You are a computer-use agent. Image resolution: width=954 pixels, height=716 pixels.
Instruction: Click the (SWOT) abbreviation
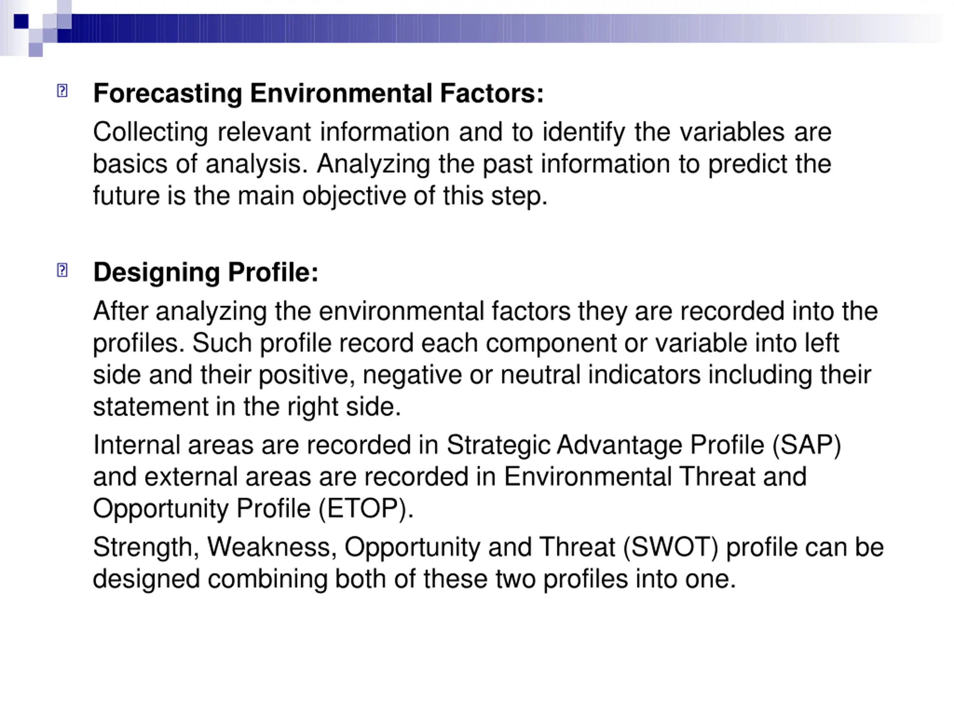point(671,548)
